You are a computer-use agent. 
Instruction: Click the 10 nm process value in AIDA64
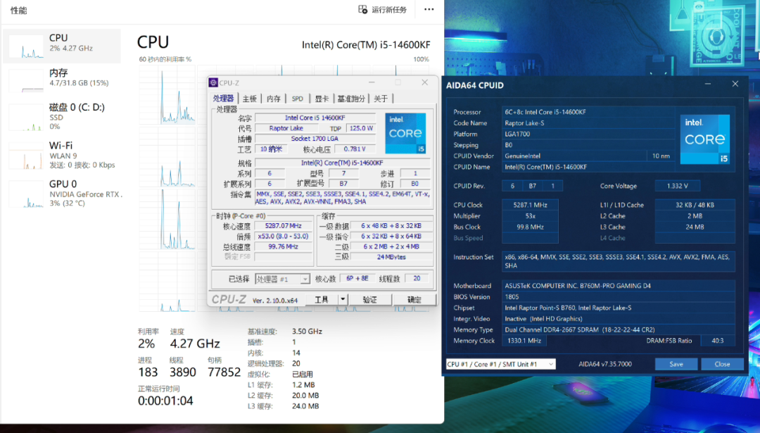661,156
